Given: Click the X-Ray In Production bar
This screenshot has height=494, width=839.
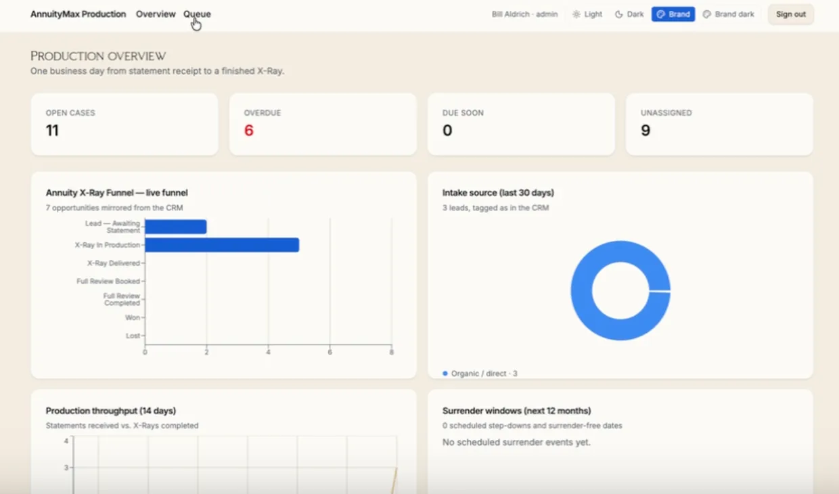Looking at the screenshot, I should tap(222, 245).
